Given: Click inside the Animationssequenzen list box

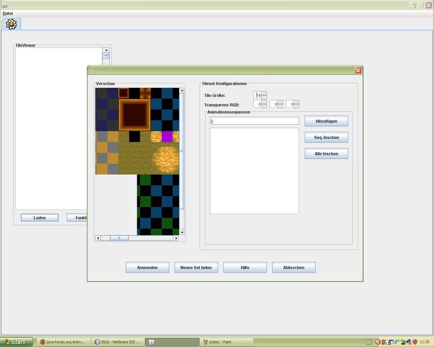Looking at the screenshot, I should tap(254, 171).
